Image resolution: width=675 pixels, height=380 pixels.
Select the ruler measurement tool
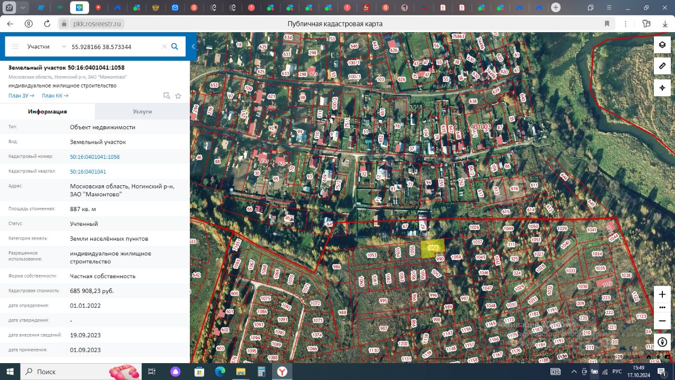coord(662,66)
